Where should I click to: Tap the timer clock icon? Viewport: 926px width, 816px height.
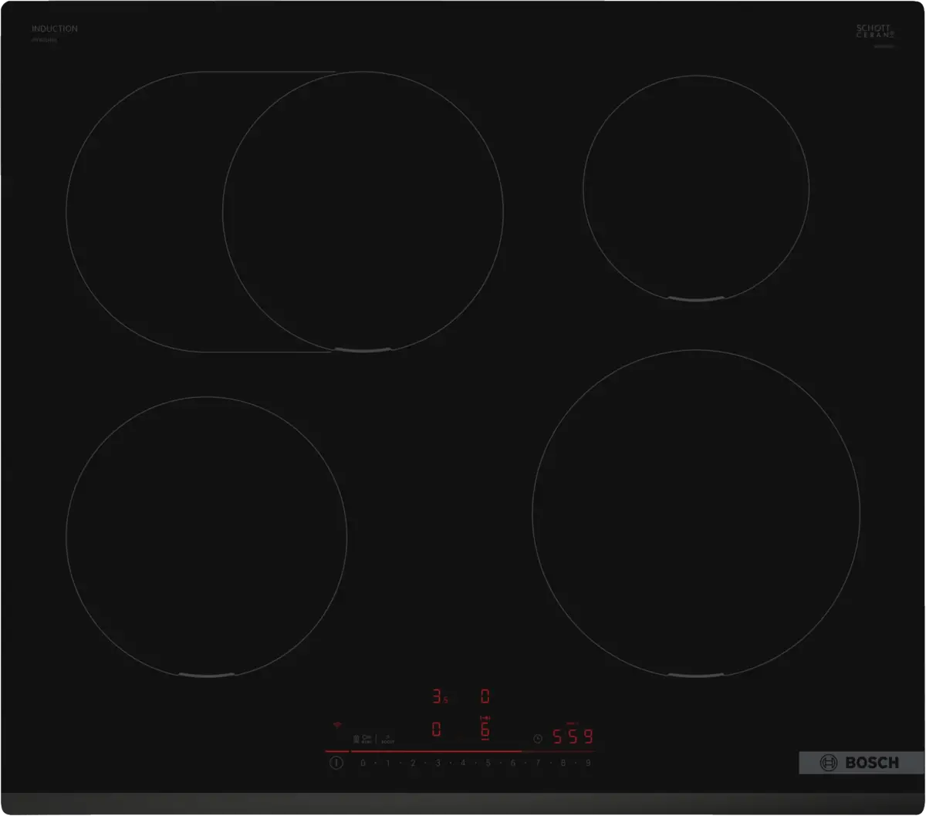point(538,738)
